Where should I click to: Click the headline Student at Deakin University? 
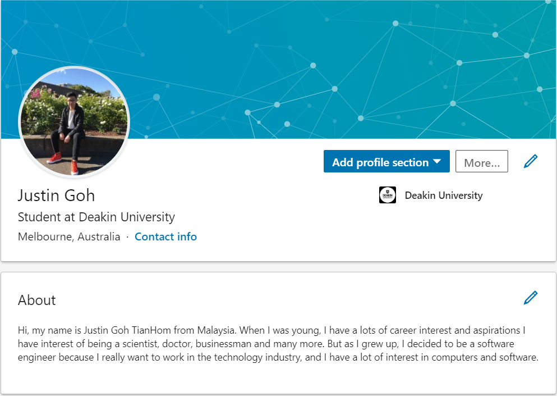(x=96, y=217)
